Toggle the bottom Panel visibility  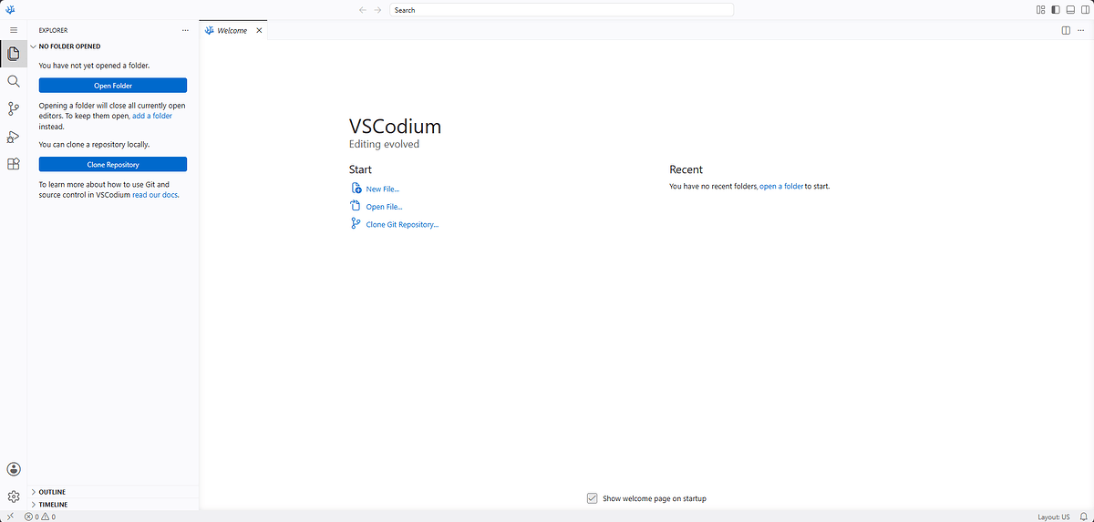coord(1070,10)
